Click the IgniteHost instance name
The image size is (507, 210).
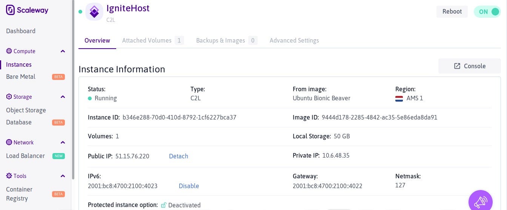(128, 8)
